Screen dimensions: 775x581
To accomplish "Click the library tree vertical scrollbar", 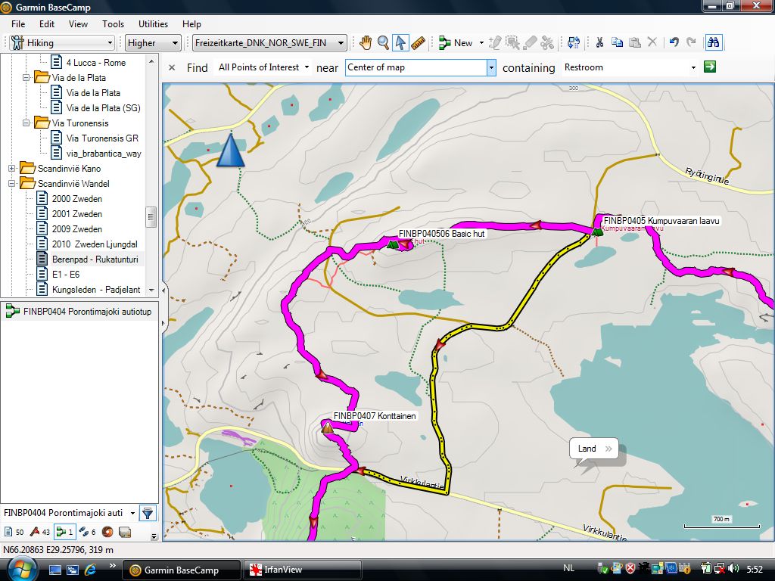I will pyautogui.click(x=151, y=216).
